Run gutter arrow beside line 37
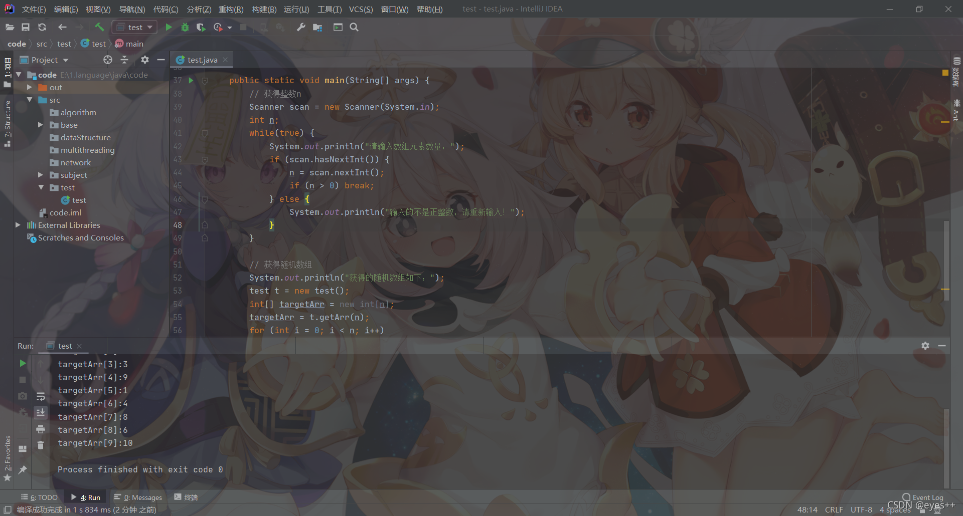This screenshot has height=516, width=963. pos(191,80)
